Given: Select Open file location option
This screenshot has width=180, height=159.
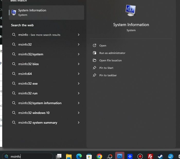Looking at the screenshot, I should click(110, 60).
